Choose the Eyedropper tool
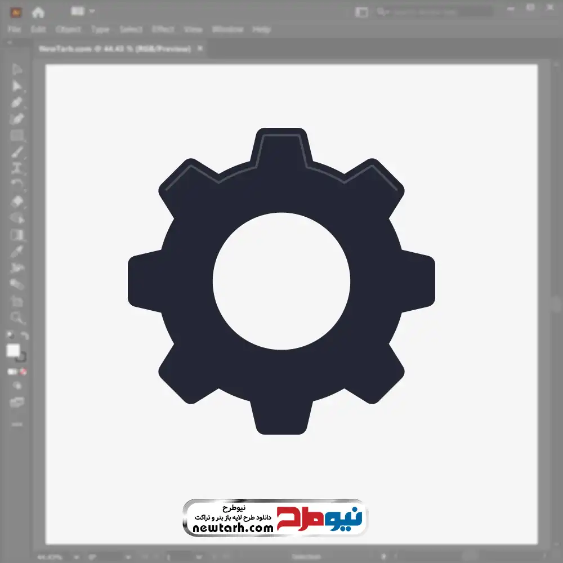 coord(17,251)
